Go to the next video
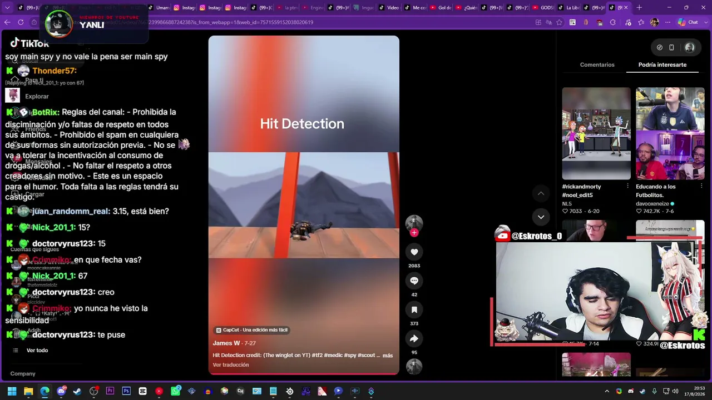This screenshot has height=400, width=712. click(x=541, y=217)
